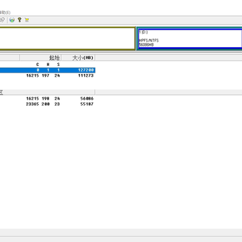This screenshot has width=242, height=242.
Task: Select the D: HPFS/NTFS 56086MB partition block
Action: click(x=190, y=38)
